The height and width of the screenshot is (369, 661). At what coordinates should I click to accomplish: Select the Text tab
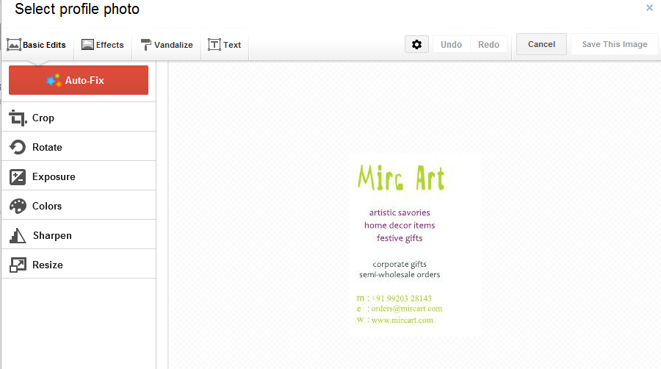225,45
